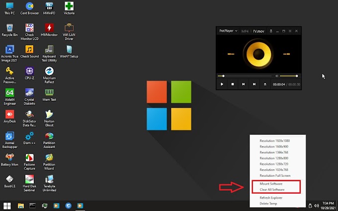Viewport: 338px width, 211px height.
Task: Choose Resolution 1920x1080 from context menu
Action: tap(278, 141)
